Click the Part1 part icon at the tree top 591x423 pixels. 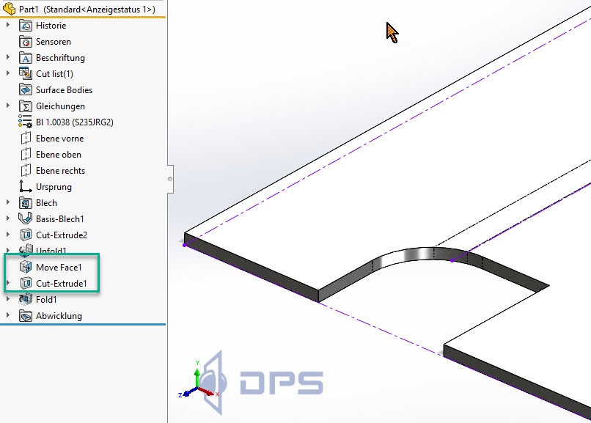(x=9, y=9)
